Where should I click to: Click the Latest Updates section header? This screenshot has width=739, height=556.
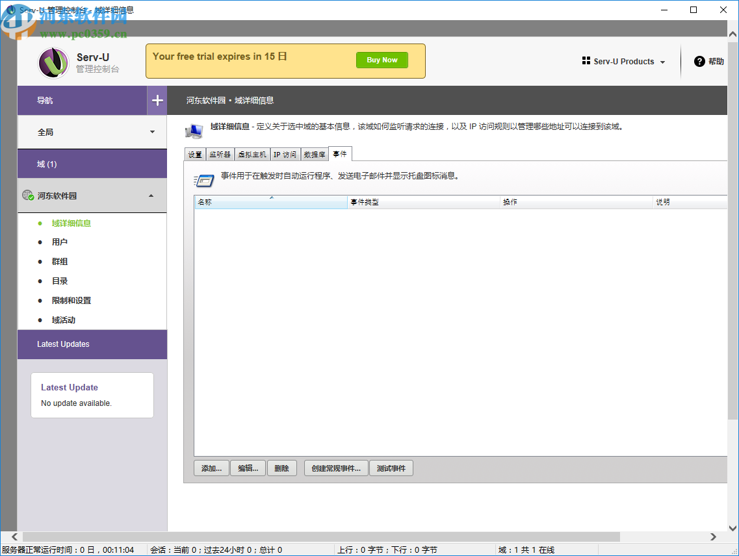pos(92,344)
